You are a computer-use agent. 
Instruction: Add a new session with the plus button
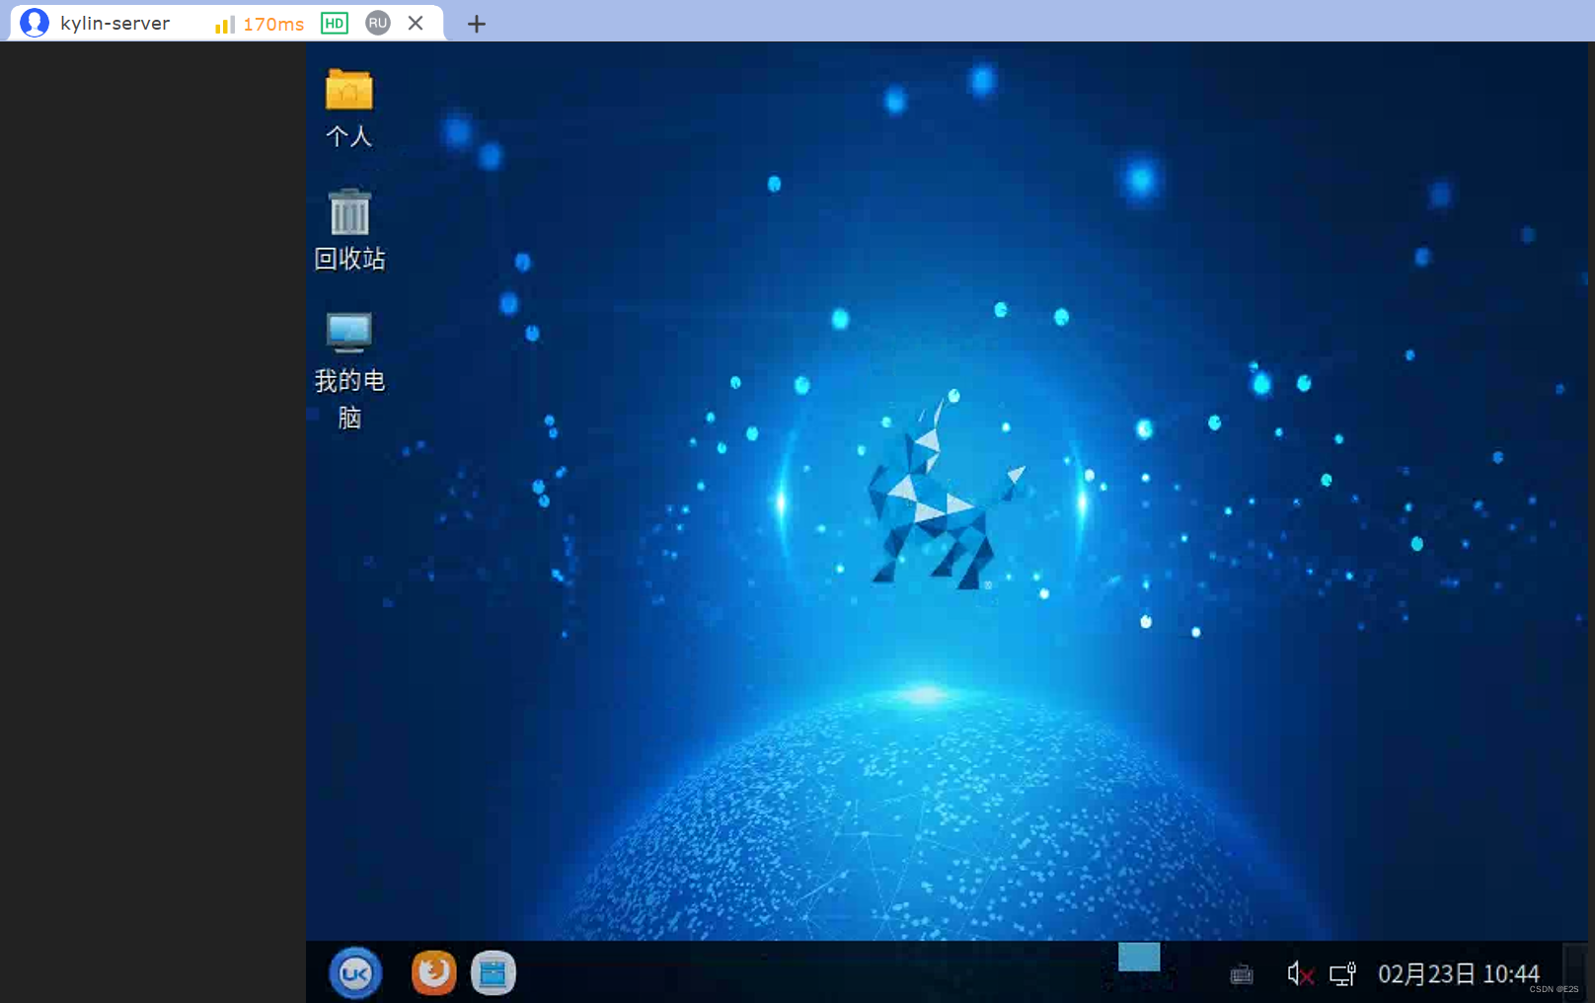pos(477,24)
